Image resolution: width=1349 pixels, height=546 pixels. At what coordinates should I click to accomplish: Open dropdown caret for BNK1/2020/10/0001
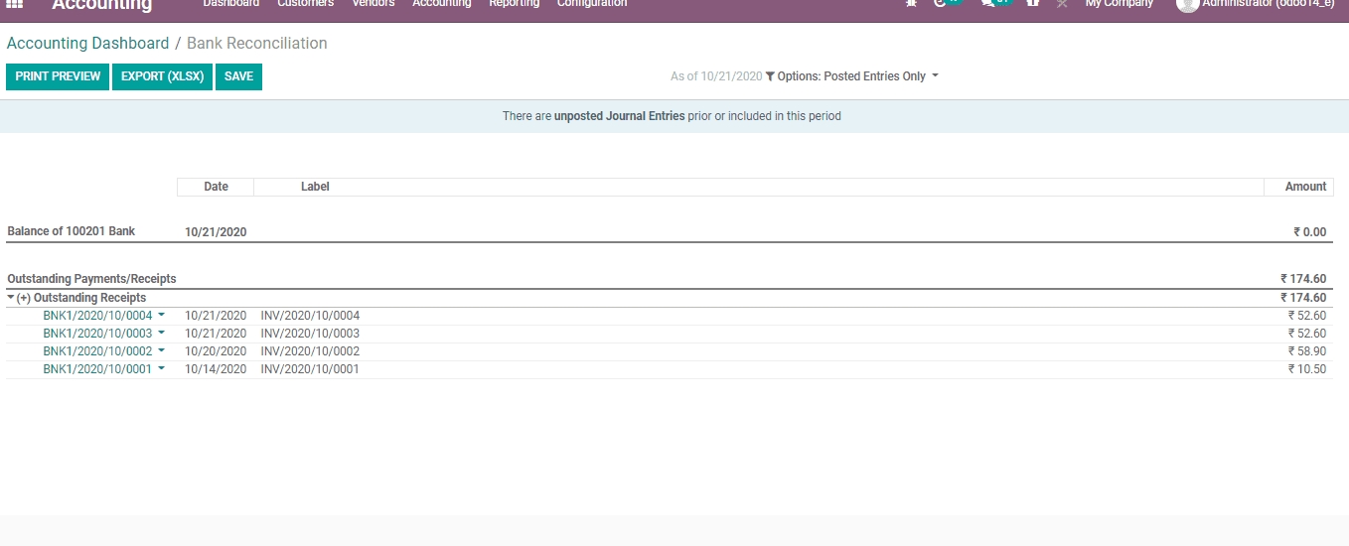161,369
